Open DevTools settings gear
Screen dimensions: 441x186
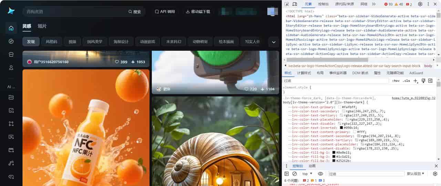pyautogui.click(x=420, y=4)
